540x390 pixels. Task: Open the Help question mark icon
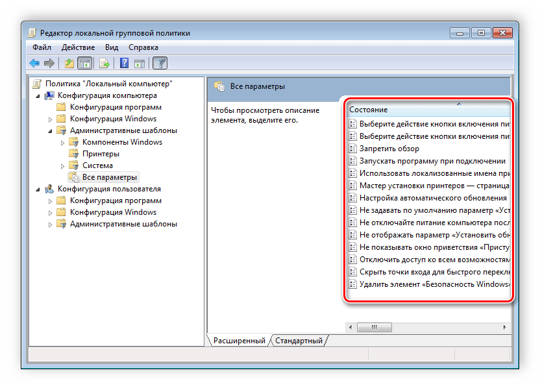point(124,64)
